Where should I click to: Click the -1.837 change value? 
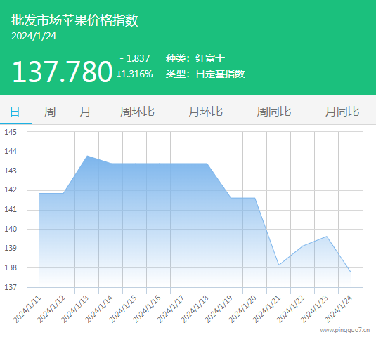pyautogui.click(x=135, y=58)
